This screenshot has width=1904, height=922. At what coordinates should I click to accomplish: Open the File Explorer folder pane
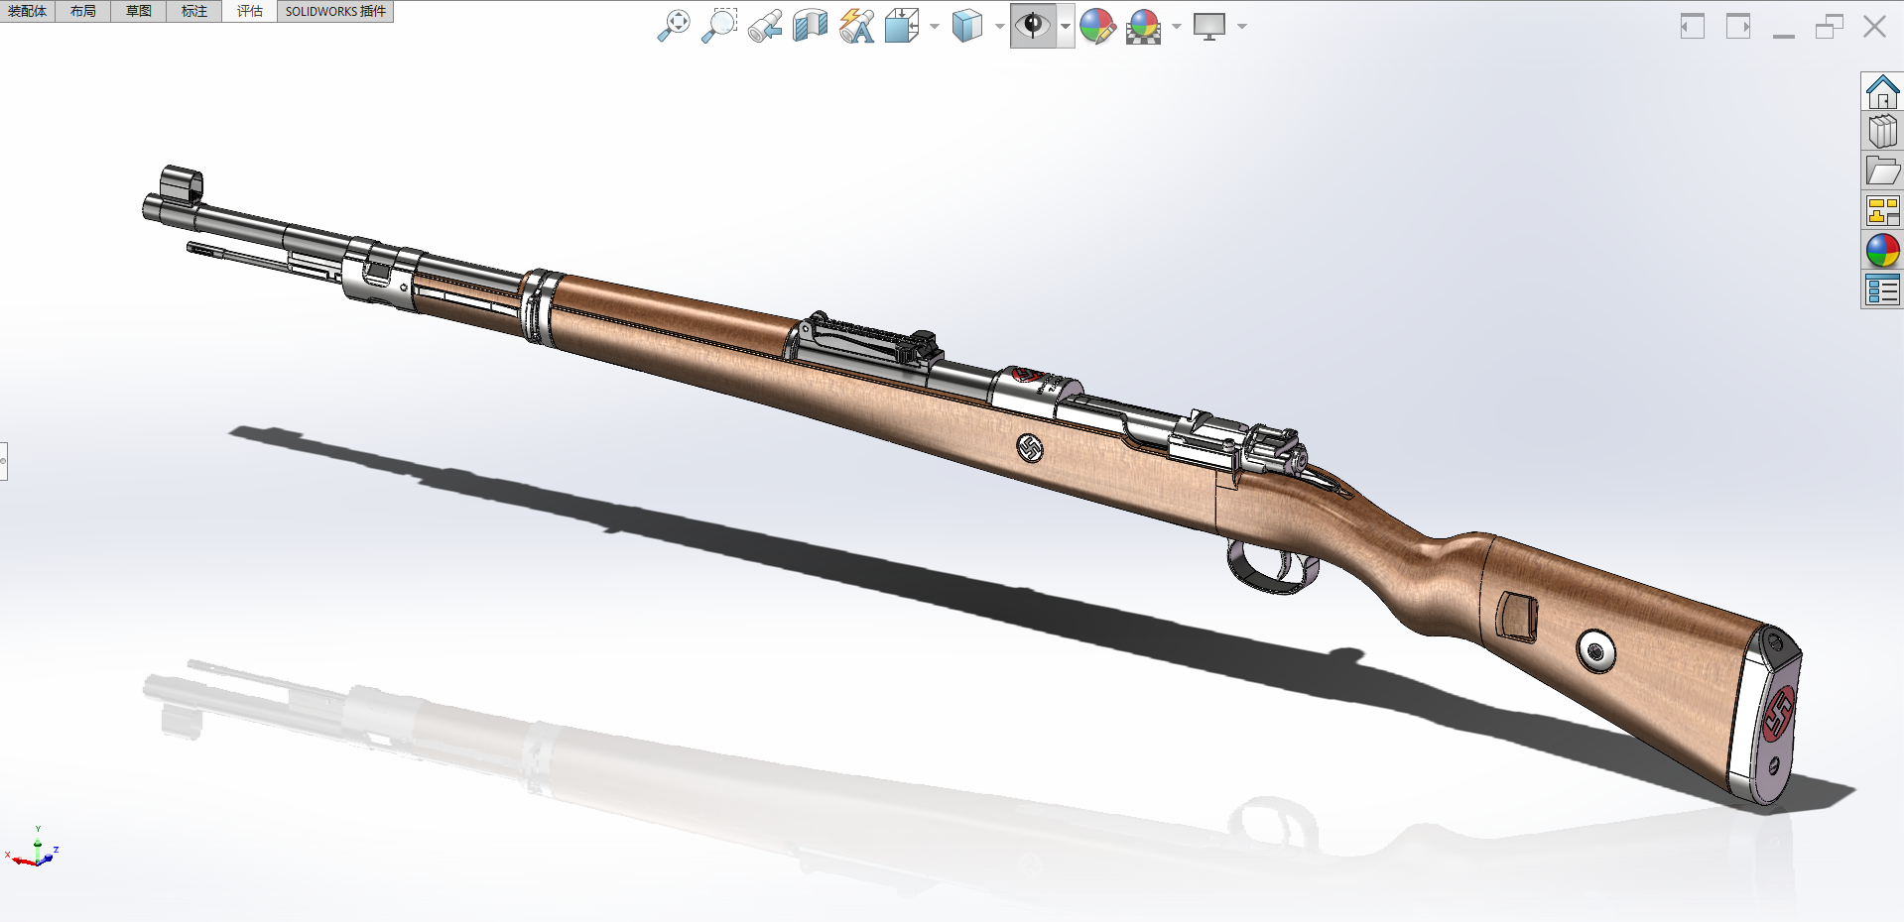[1882, 171]
